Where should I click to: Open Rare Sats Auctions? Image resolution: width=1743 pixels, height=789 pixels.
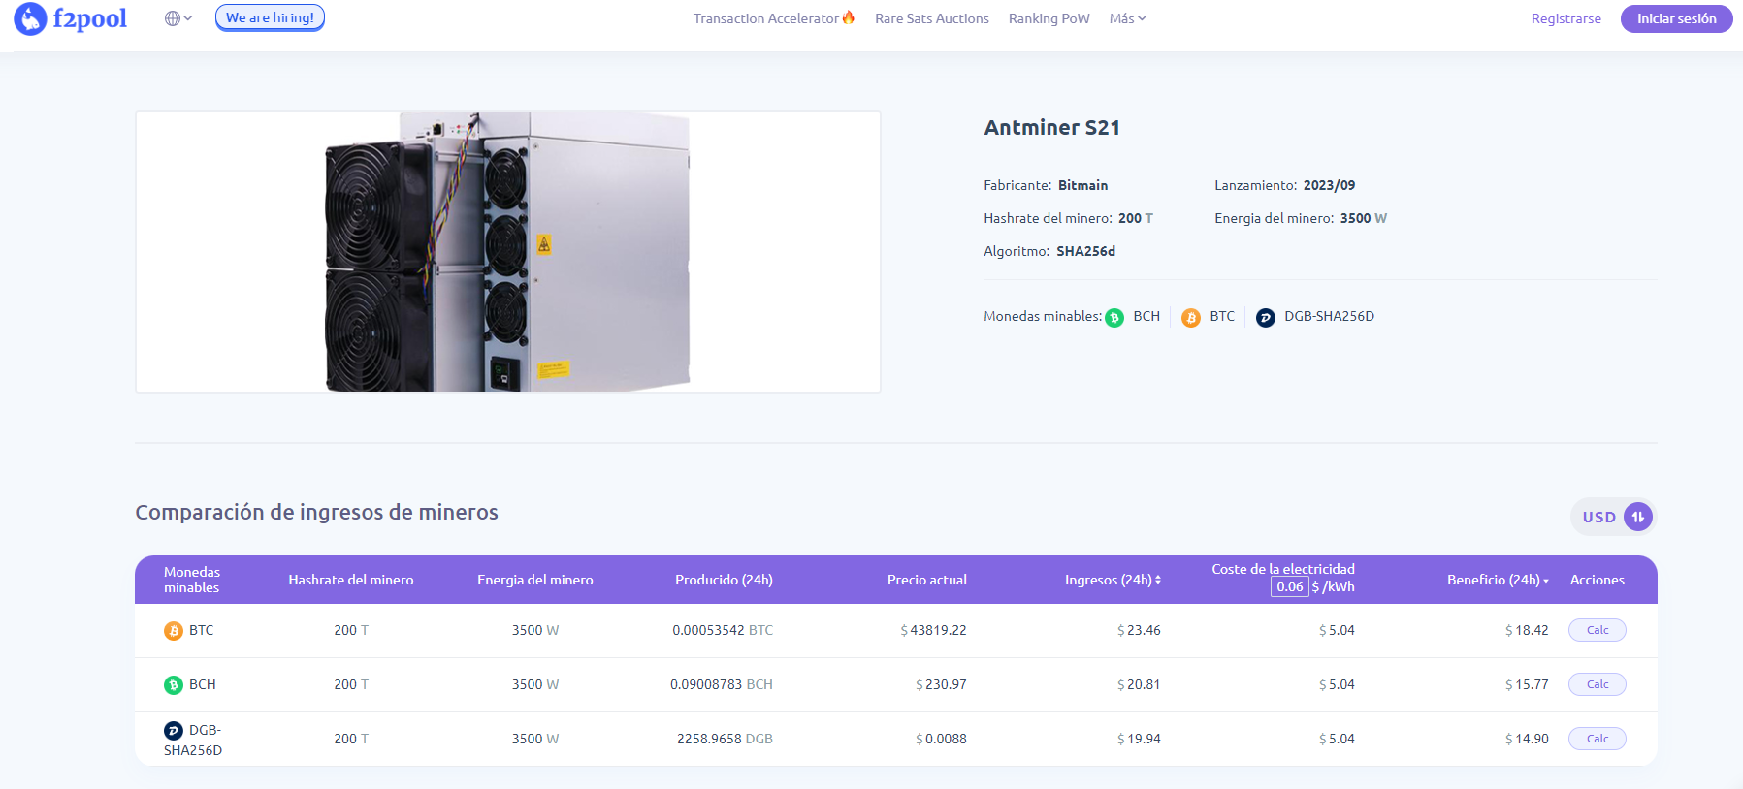pyautogui.click(x=932, y=18)
